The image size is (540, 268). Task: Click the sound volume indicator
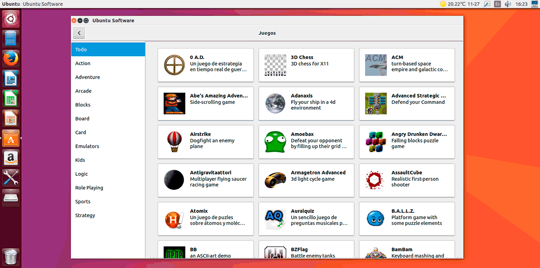click(508, 4)
